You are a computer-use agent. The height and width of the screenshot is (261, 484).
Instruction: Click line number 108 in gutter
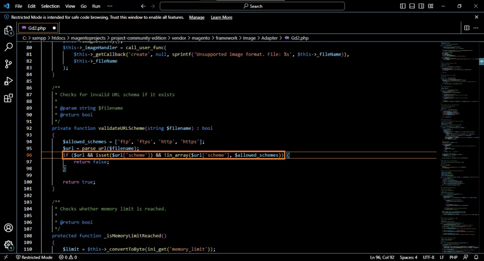(x=28, y=236)
